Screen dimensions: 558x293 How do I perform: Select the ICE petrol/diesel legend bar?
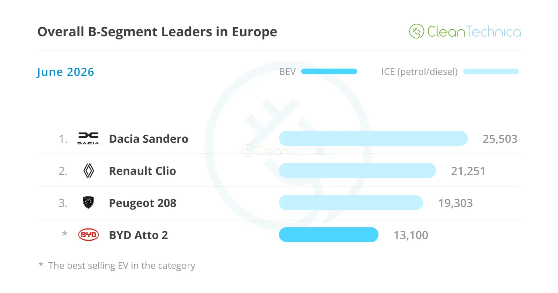[491, 72]
